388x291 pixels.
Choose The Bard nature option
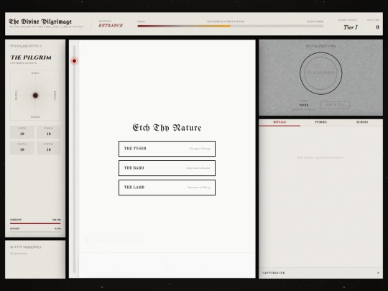[167, 168]
